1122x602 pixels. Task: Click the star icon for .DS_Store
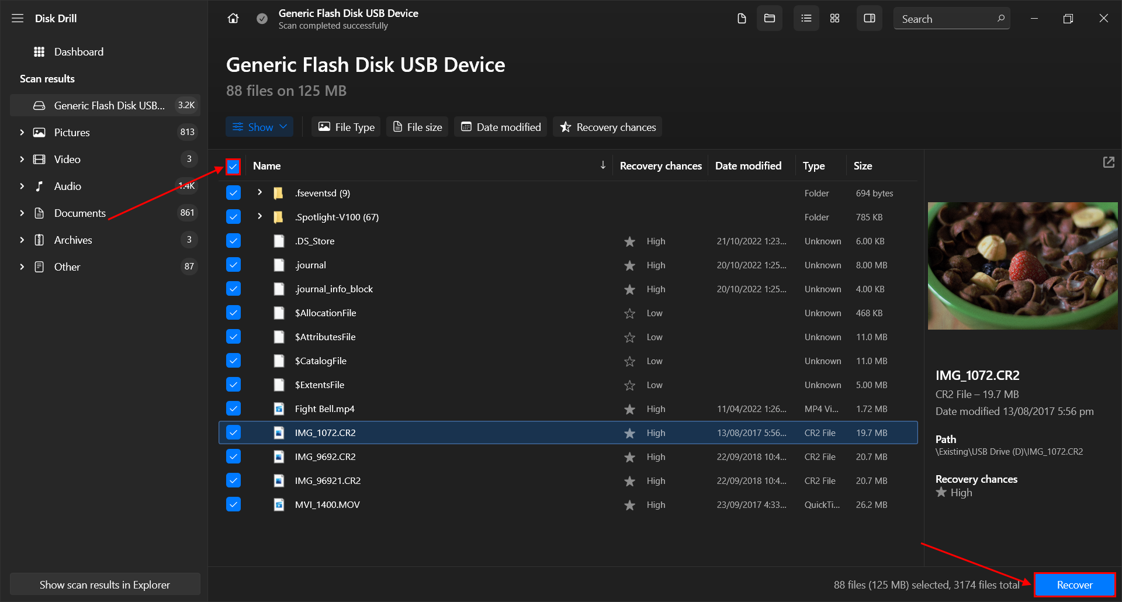pyautogui.click(x=629, y=241)
